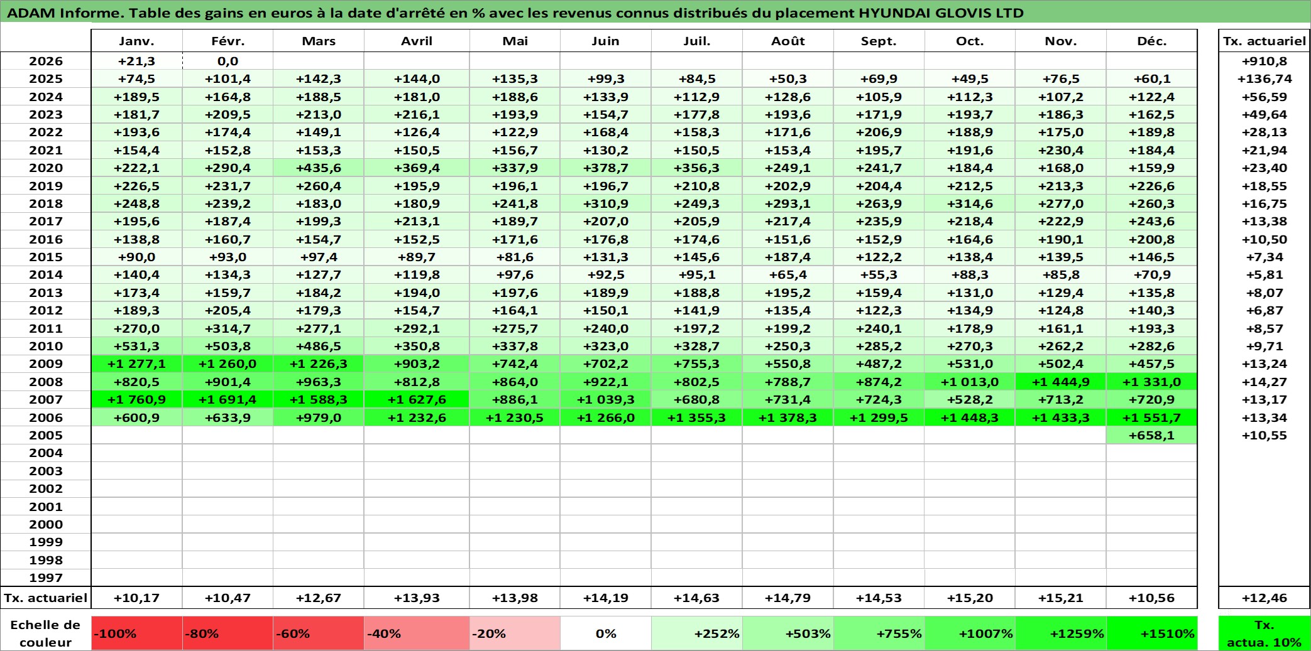Click the -40% color scale swatch
The width and height of the screenshot is (1311, 651).
click(x=417, y=633)
